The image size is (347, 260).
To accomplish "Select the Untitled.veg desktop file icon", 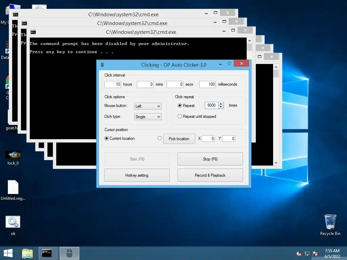I will click(x=13, y=190).
